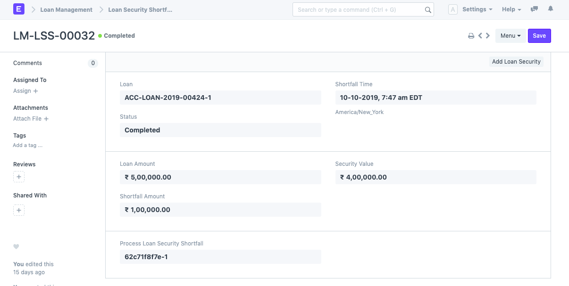Open the Loan Security Shortfall breadcrumb
The width and height of the screenshot is (569, 286).
[x=139, y=9]
